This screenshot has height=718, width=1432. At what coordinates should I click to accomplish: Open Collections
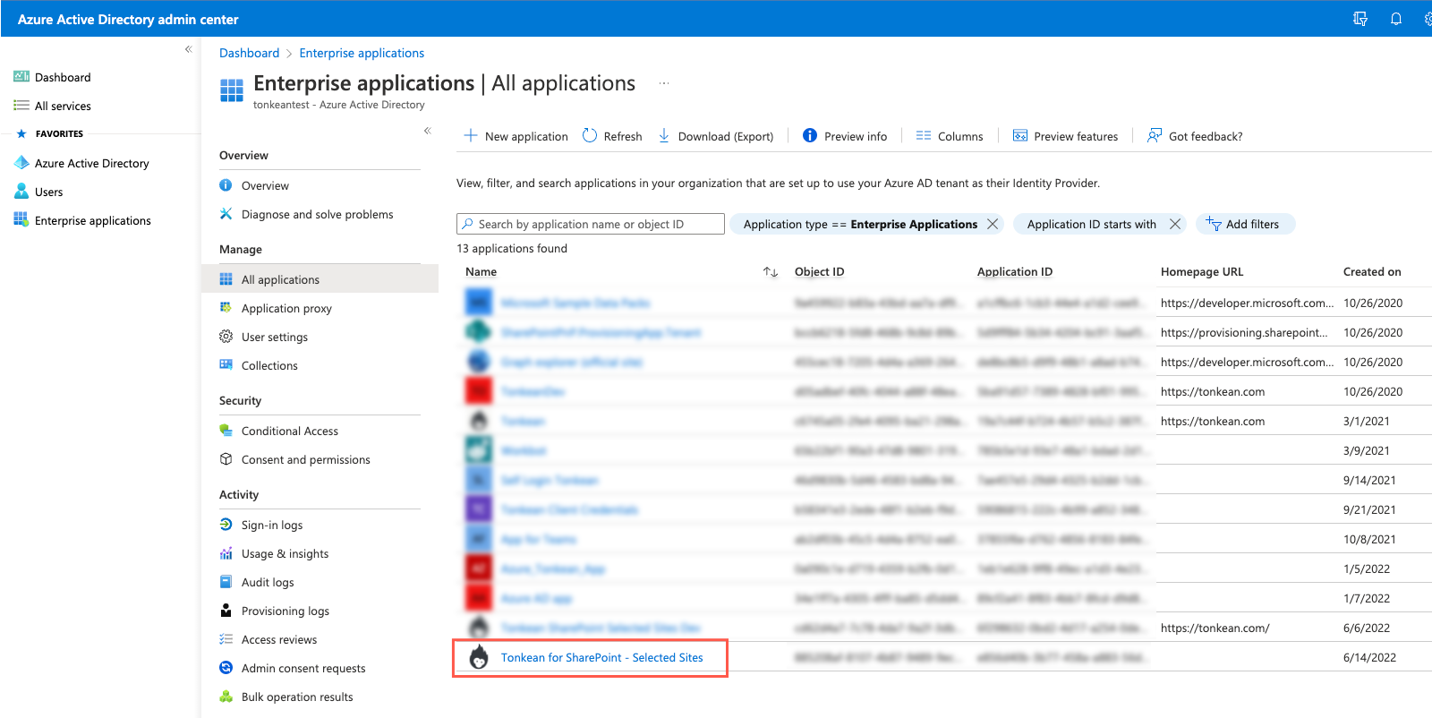point(269,365)
